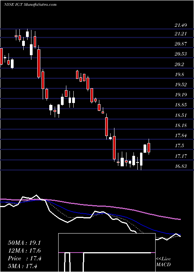This screenshot has width=194, height=272.
Task: Click the 19.8 price axis label
Action: point(179,75)
